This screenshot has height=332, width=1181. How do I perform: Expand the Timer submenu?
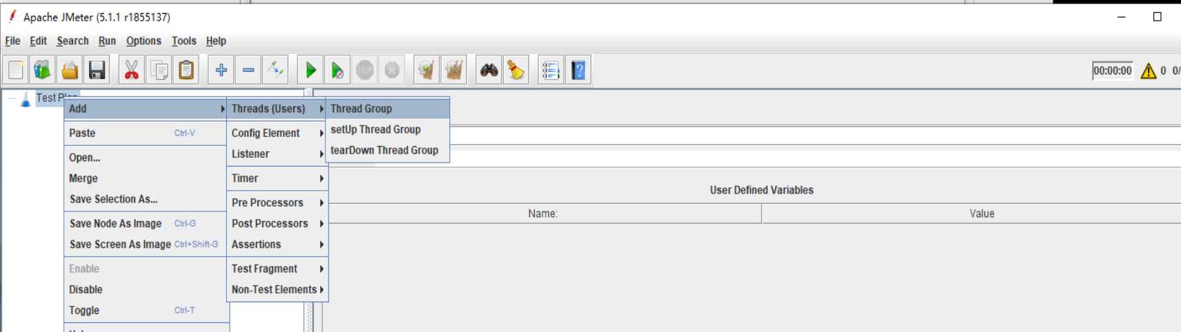tap(277, 178)
